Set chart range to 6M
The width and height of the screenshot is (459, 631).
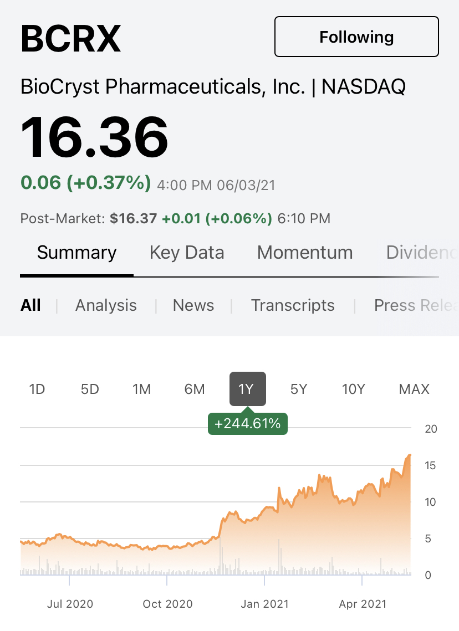click(x=195, y=389)
